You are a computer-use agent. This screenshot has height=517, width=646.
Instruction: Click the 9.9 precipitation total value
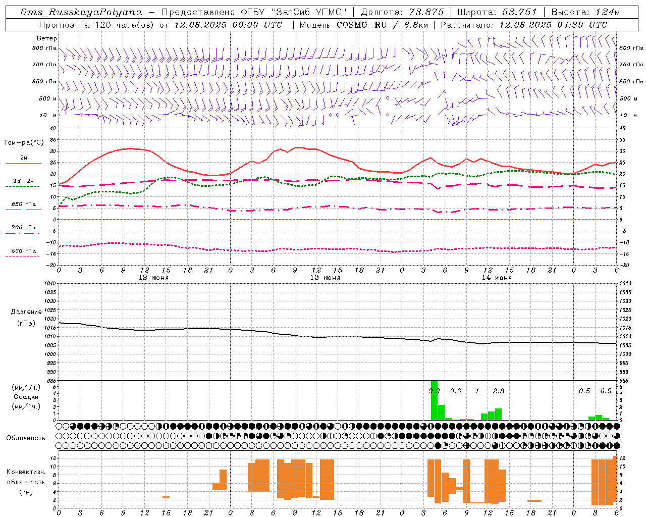[434, 391]
